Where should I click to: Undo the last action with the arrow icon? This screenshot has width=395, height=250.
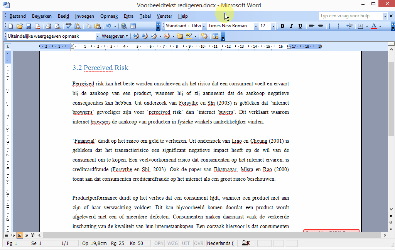point(108,26)
